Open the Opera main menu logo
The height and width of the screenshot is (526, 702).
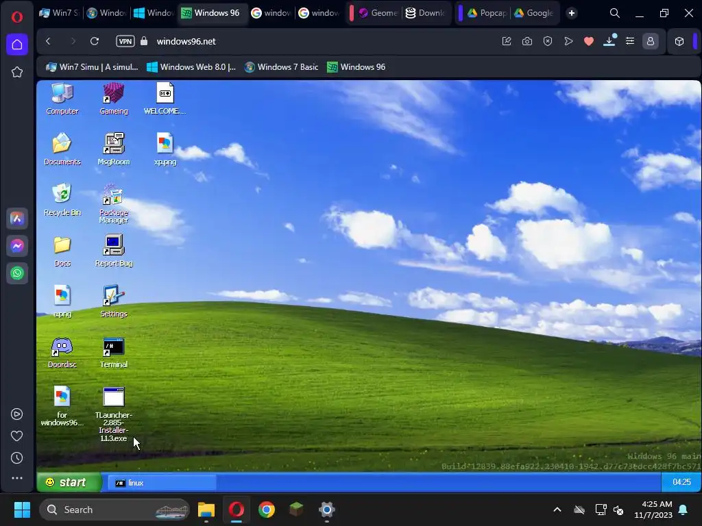17,17
